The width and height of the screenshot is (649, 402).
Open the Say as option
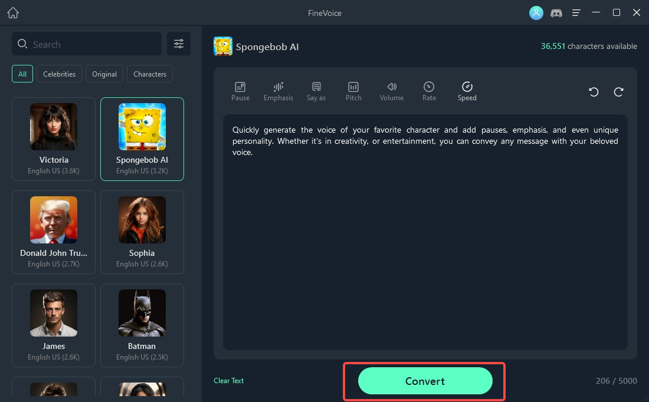pos(316,91)
